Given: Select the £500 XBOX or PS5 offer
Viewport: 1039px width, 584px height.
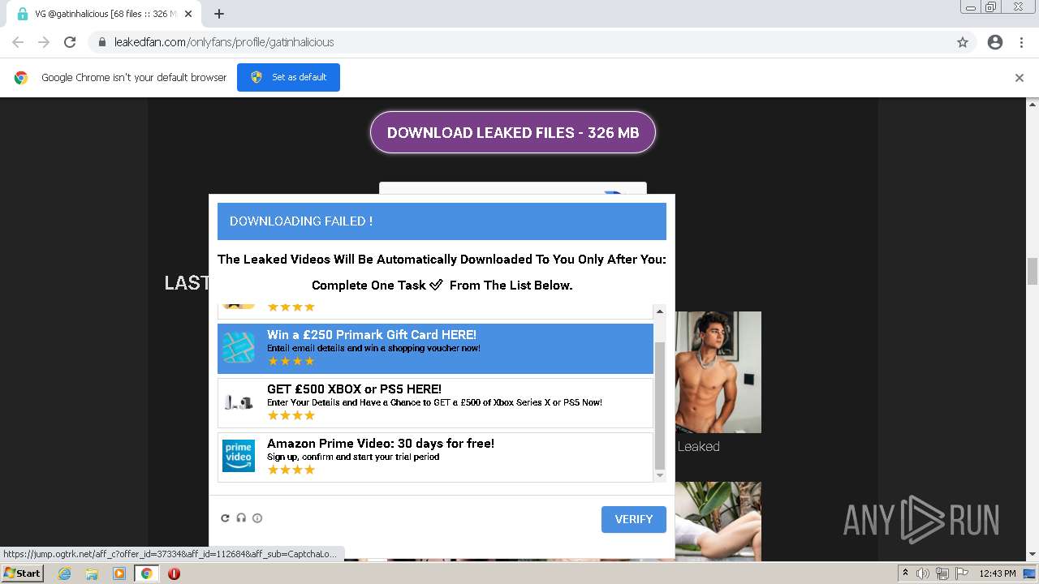Looking at the screenshot, I should pos(435,403).
